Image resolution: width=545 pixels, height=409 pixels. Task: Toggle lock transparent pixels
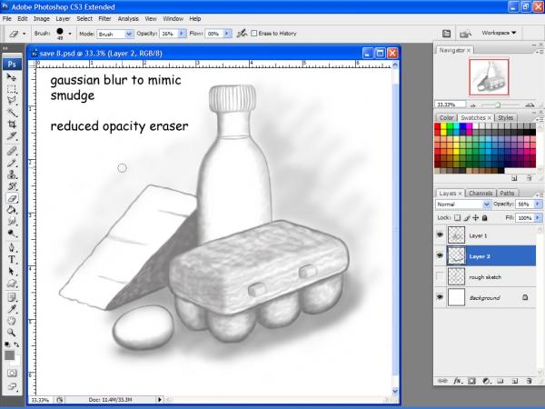click(x=458, y=218)
